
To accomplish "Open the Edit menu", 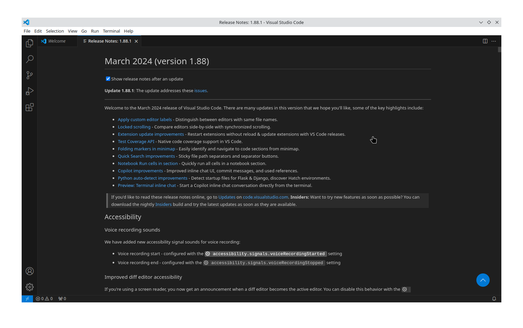I will pos(38,31).
